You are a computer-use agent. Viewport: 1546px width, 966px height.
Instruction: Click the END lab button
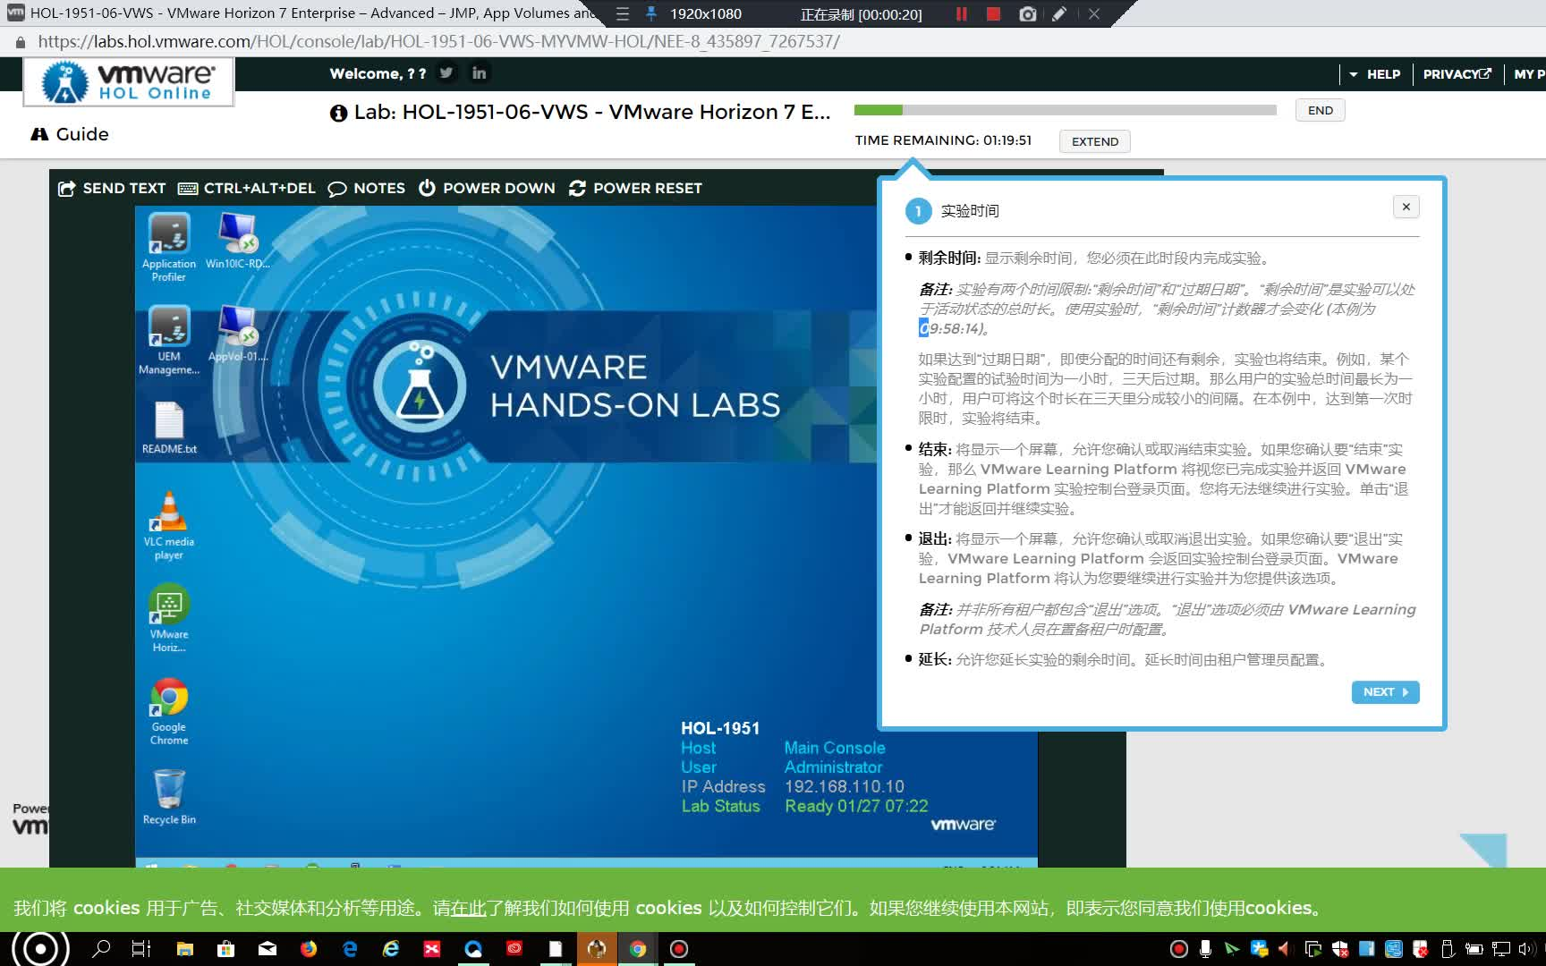click(x=1321, y=110)
